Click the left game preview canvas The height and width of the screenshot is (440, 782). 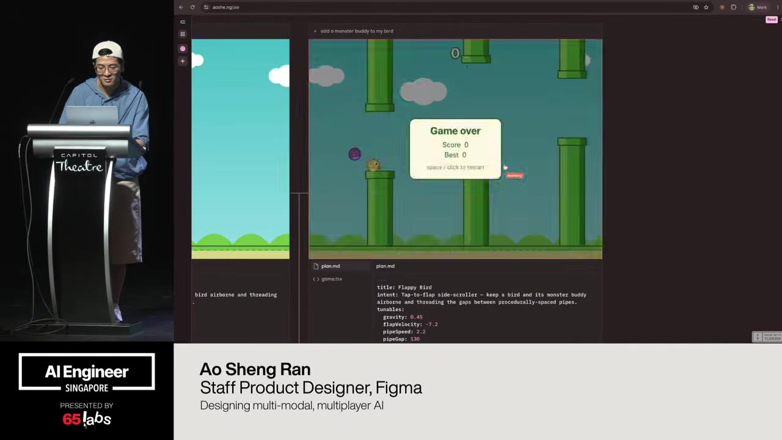click(x=241, y=149)
